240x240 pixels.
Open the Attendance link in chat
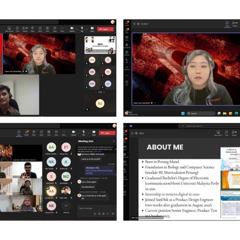[x=99, y=172]
